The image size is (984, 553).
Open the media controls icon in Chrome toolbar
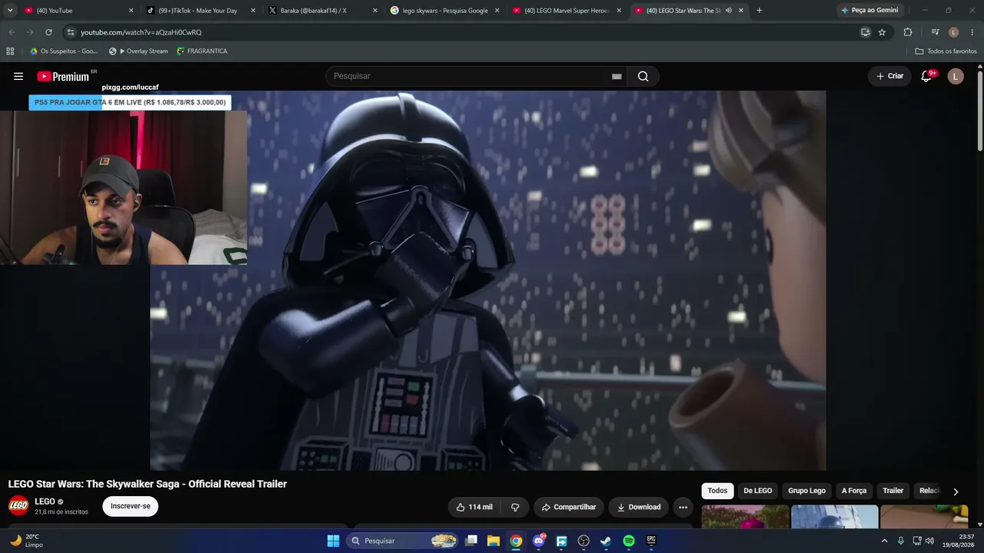pyautogui.click(x=935, y=32)
